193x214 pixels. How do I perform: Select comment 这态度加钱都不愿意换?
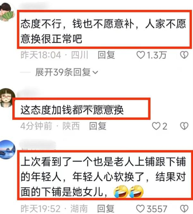[72, 110]
